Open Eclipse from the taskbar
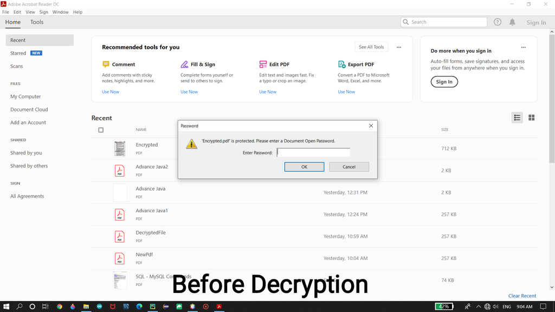 [x=166, y=307]
